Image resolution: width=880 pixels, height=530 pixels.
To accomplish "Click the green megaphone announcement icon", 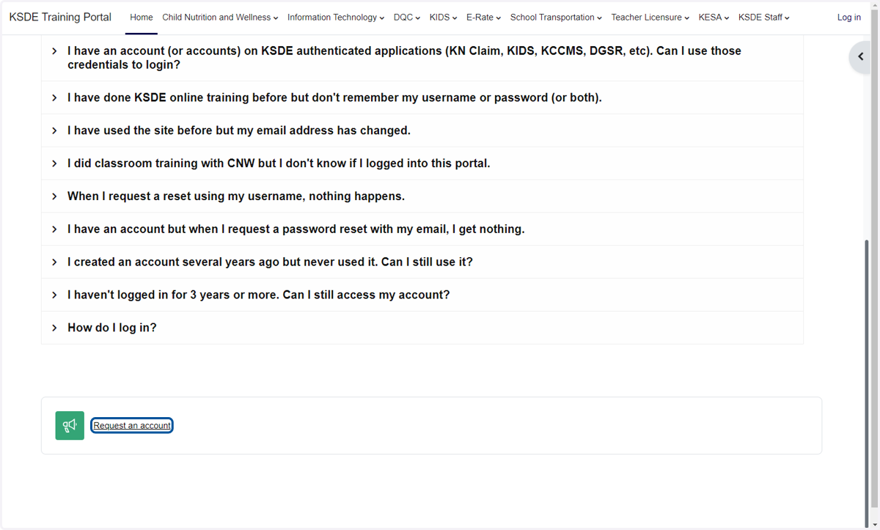I will (70, 425).
